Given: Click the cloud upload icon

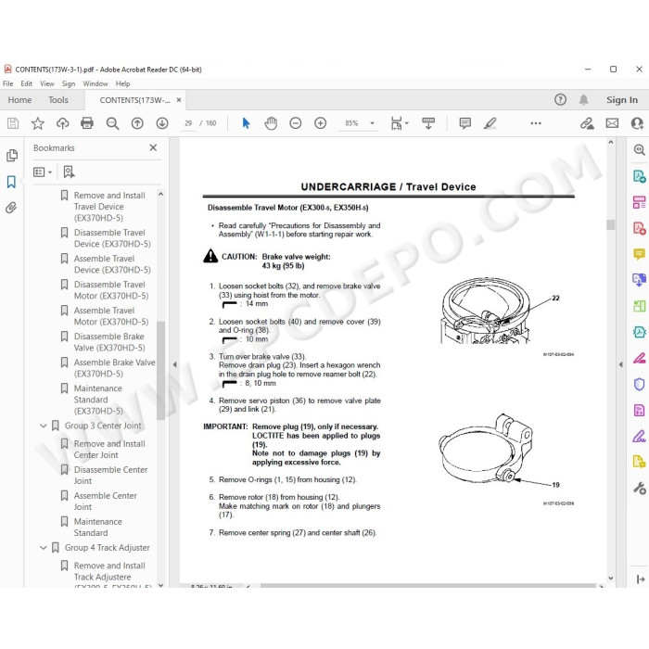Looking at the screenshot, I should click(62, 123).
